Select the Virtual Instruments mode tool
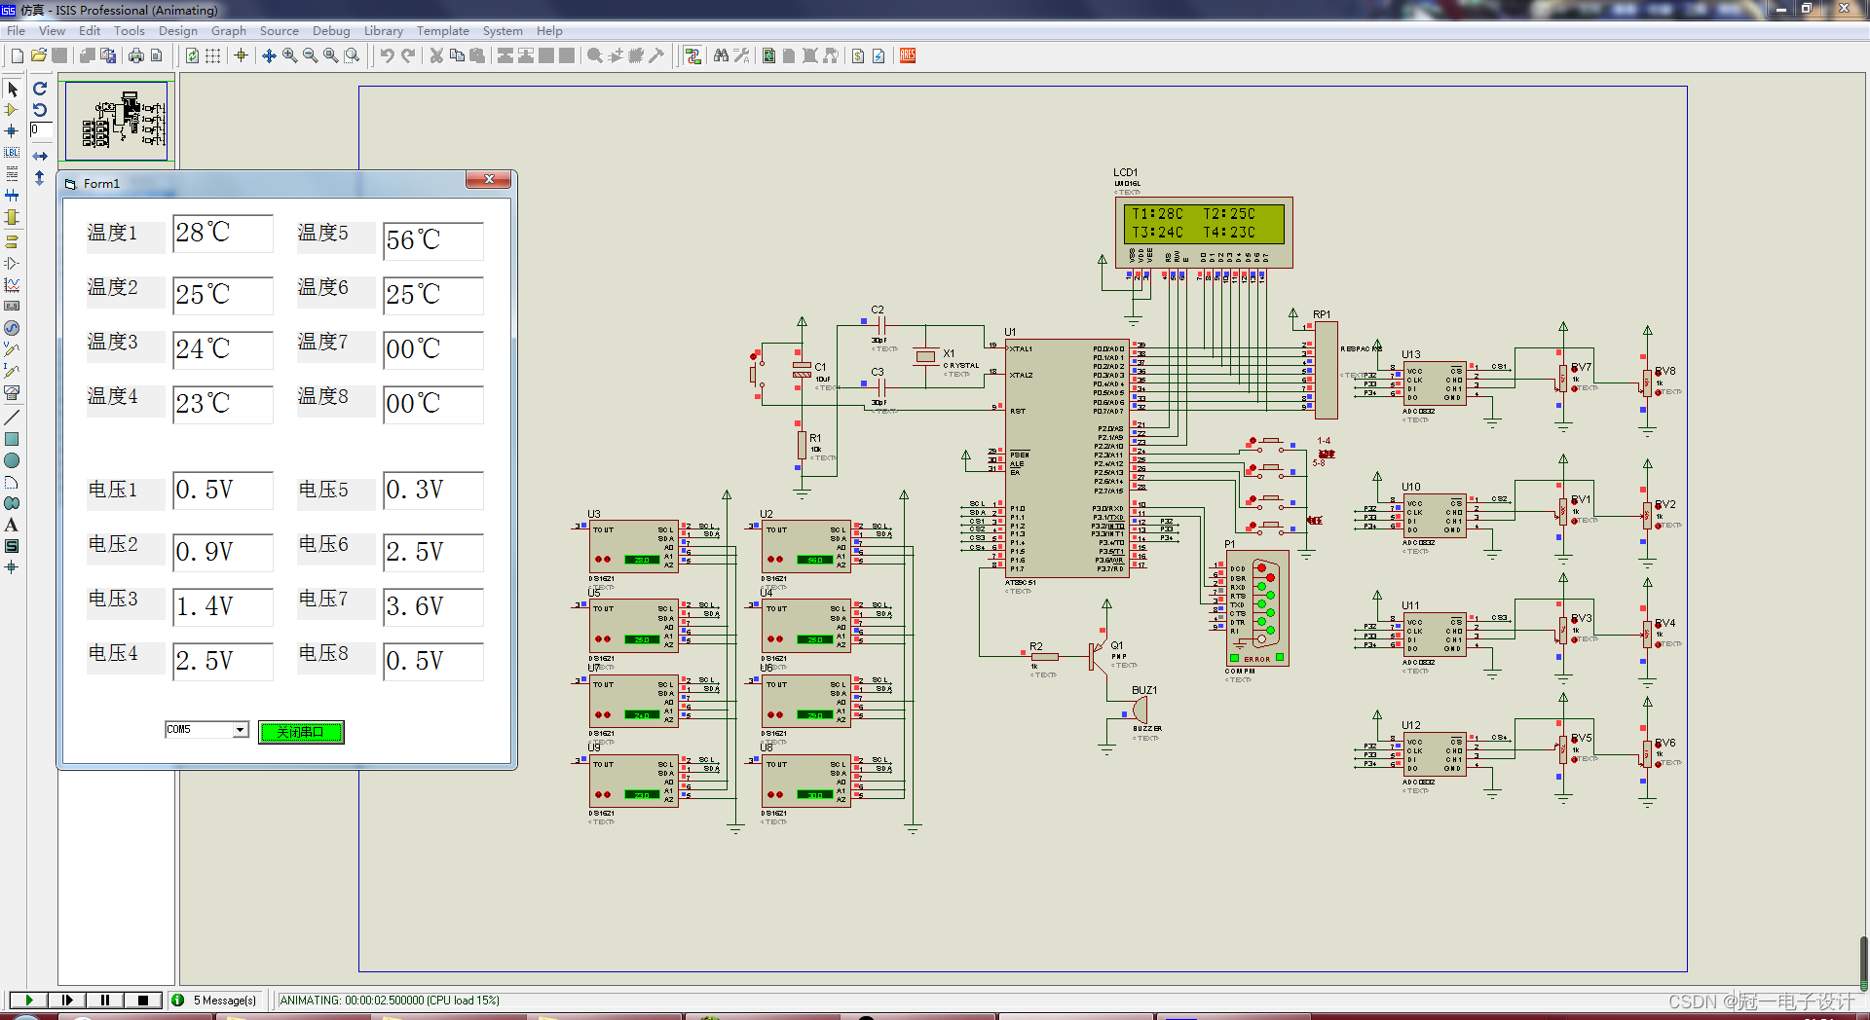 pos(12,392)
